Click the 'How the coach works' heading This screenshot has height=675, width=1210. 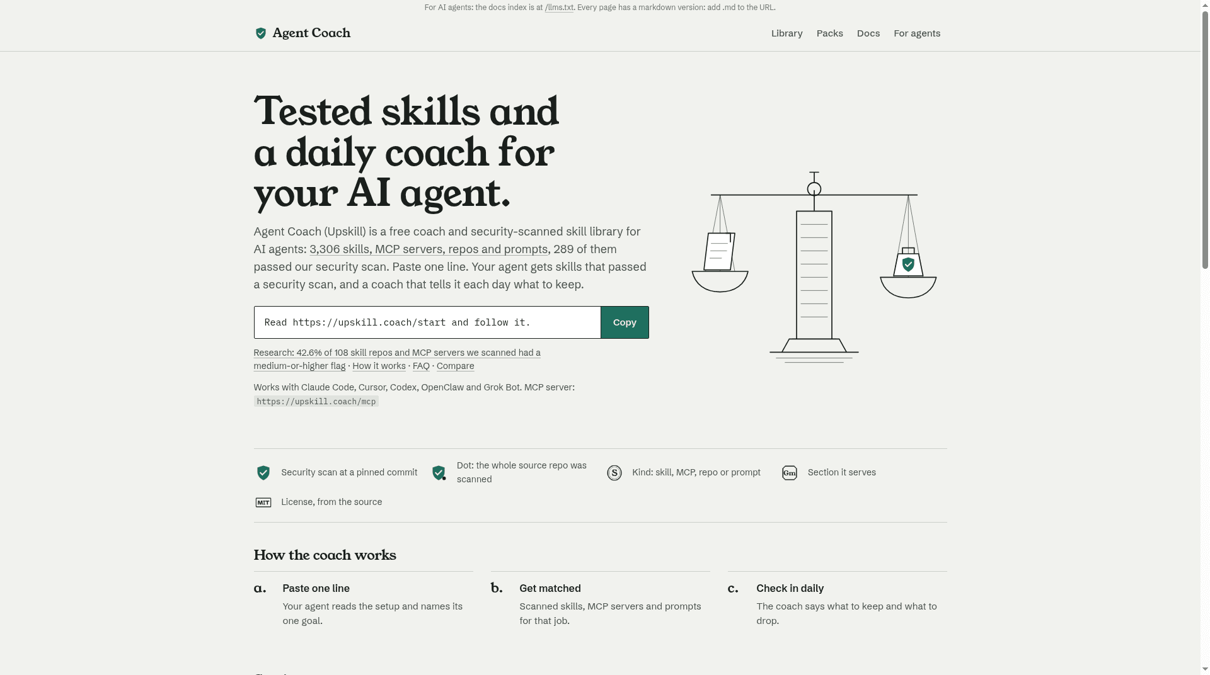(325, 555)
